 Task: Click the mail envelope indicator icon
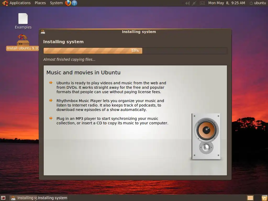(x=202, y=3)
